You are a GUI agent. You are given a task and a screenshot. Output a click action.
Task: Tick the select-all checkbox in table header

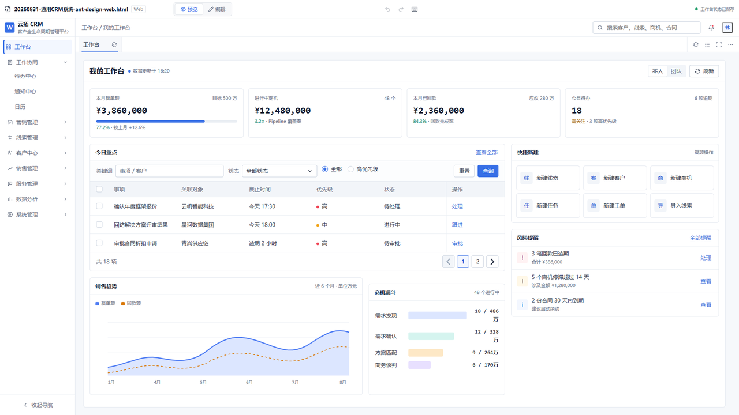coord(99,189)
